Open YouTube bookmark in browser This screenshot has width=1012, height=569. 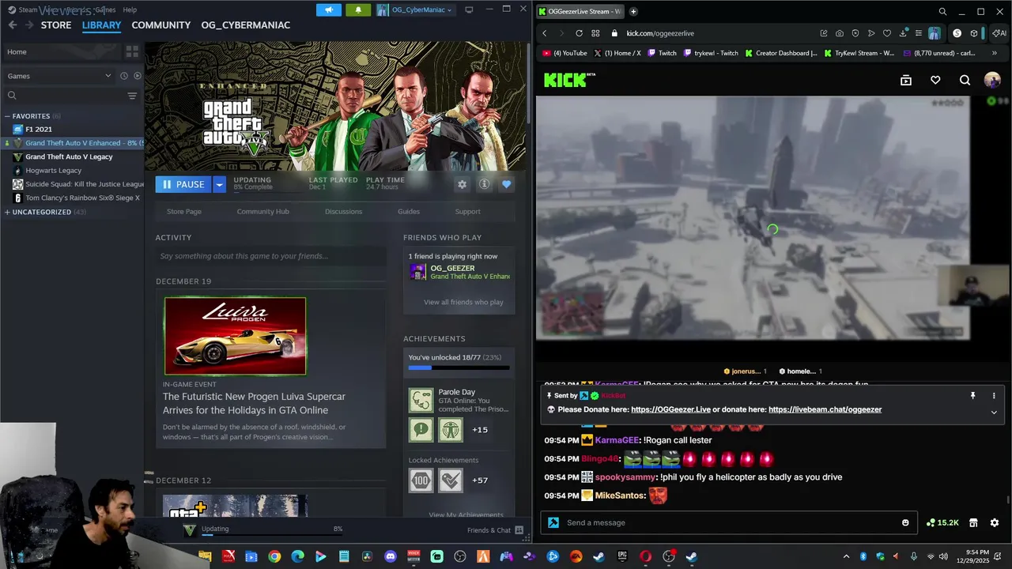click(x=565, y=53)
